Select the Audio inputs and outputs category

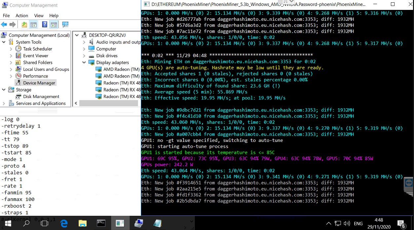[118, 42]
